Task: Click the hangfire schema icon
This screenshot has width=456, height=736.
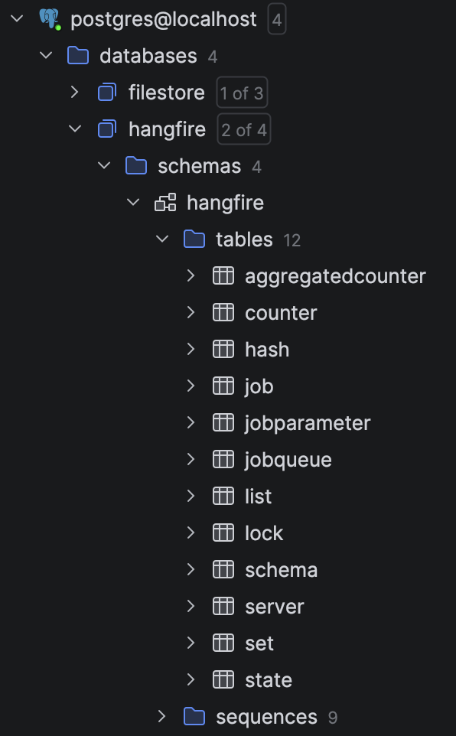Action: coord(164,202)
